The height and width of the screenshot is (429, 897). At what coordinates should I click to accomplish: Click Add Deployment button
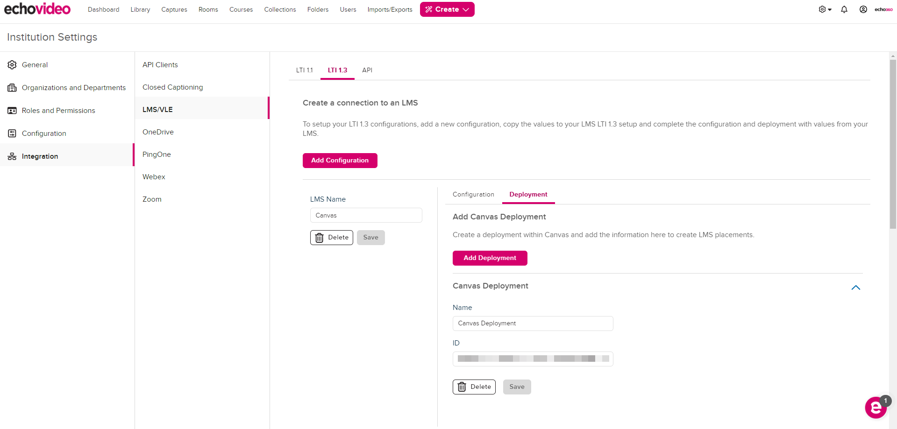click(490, 258)
